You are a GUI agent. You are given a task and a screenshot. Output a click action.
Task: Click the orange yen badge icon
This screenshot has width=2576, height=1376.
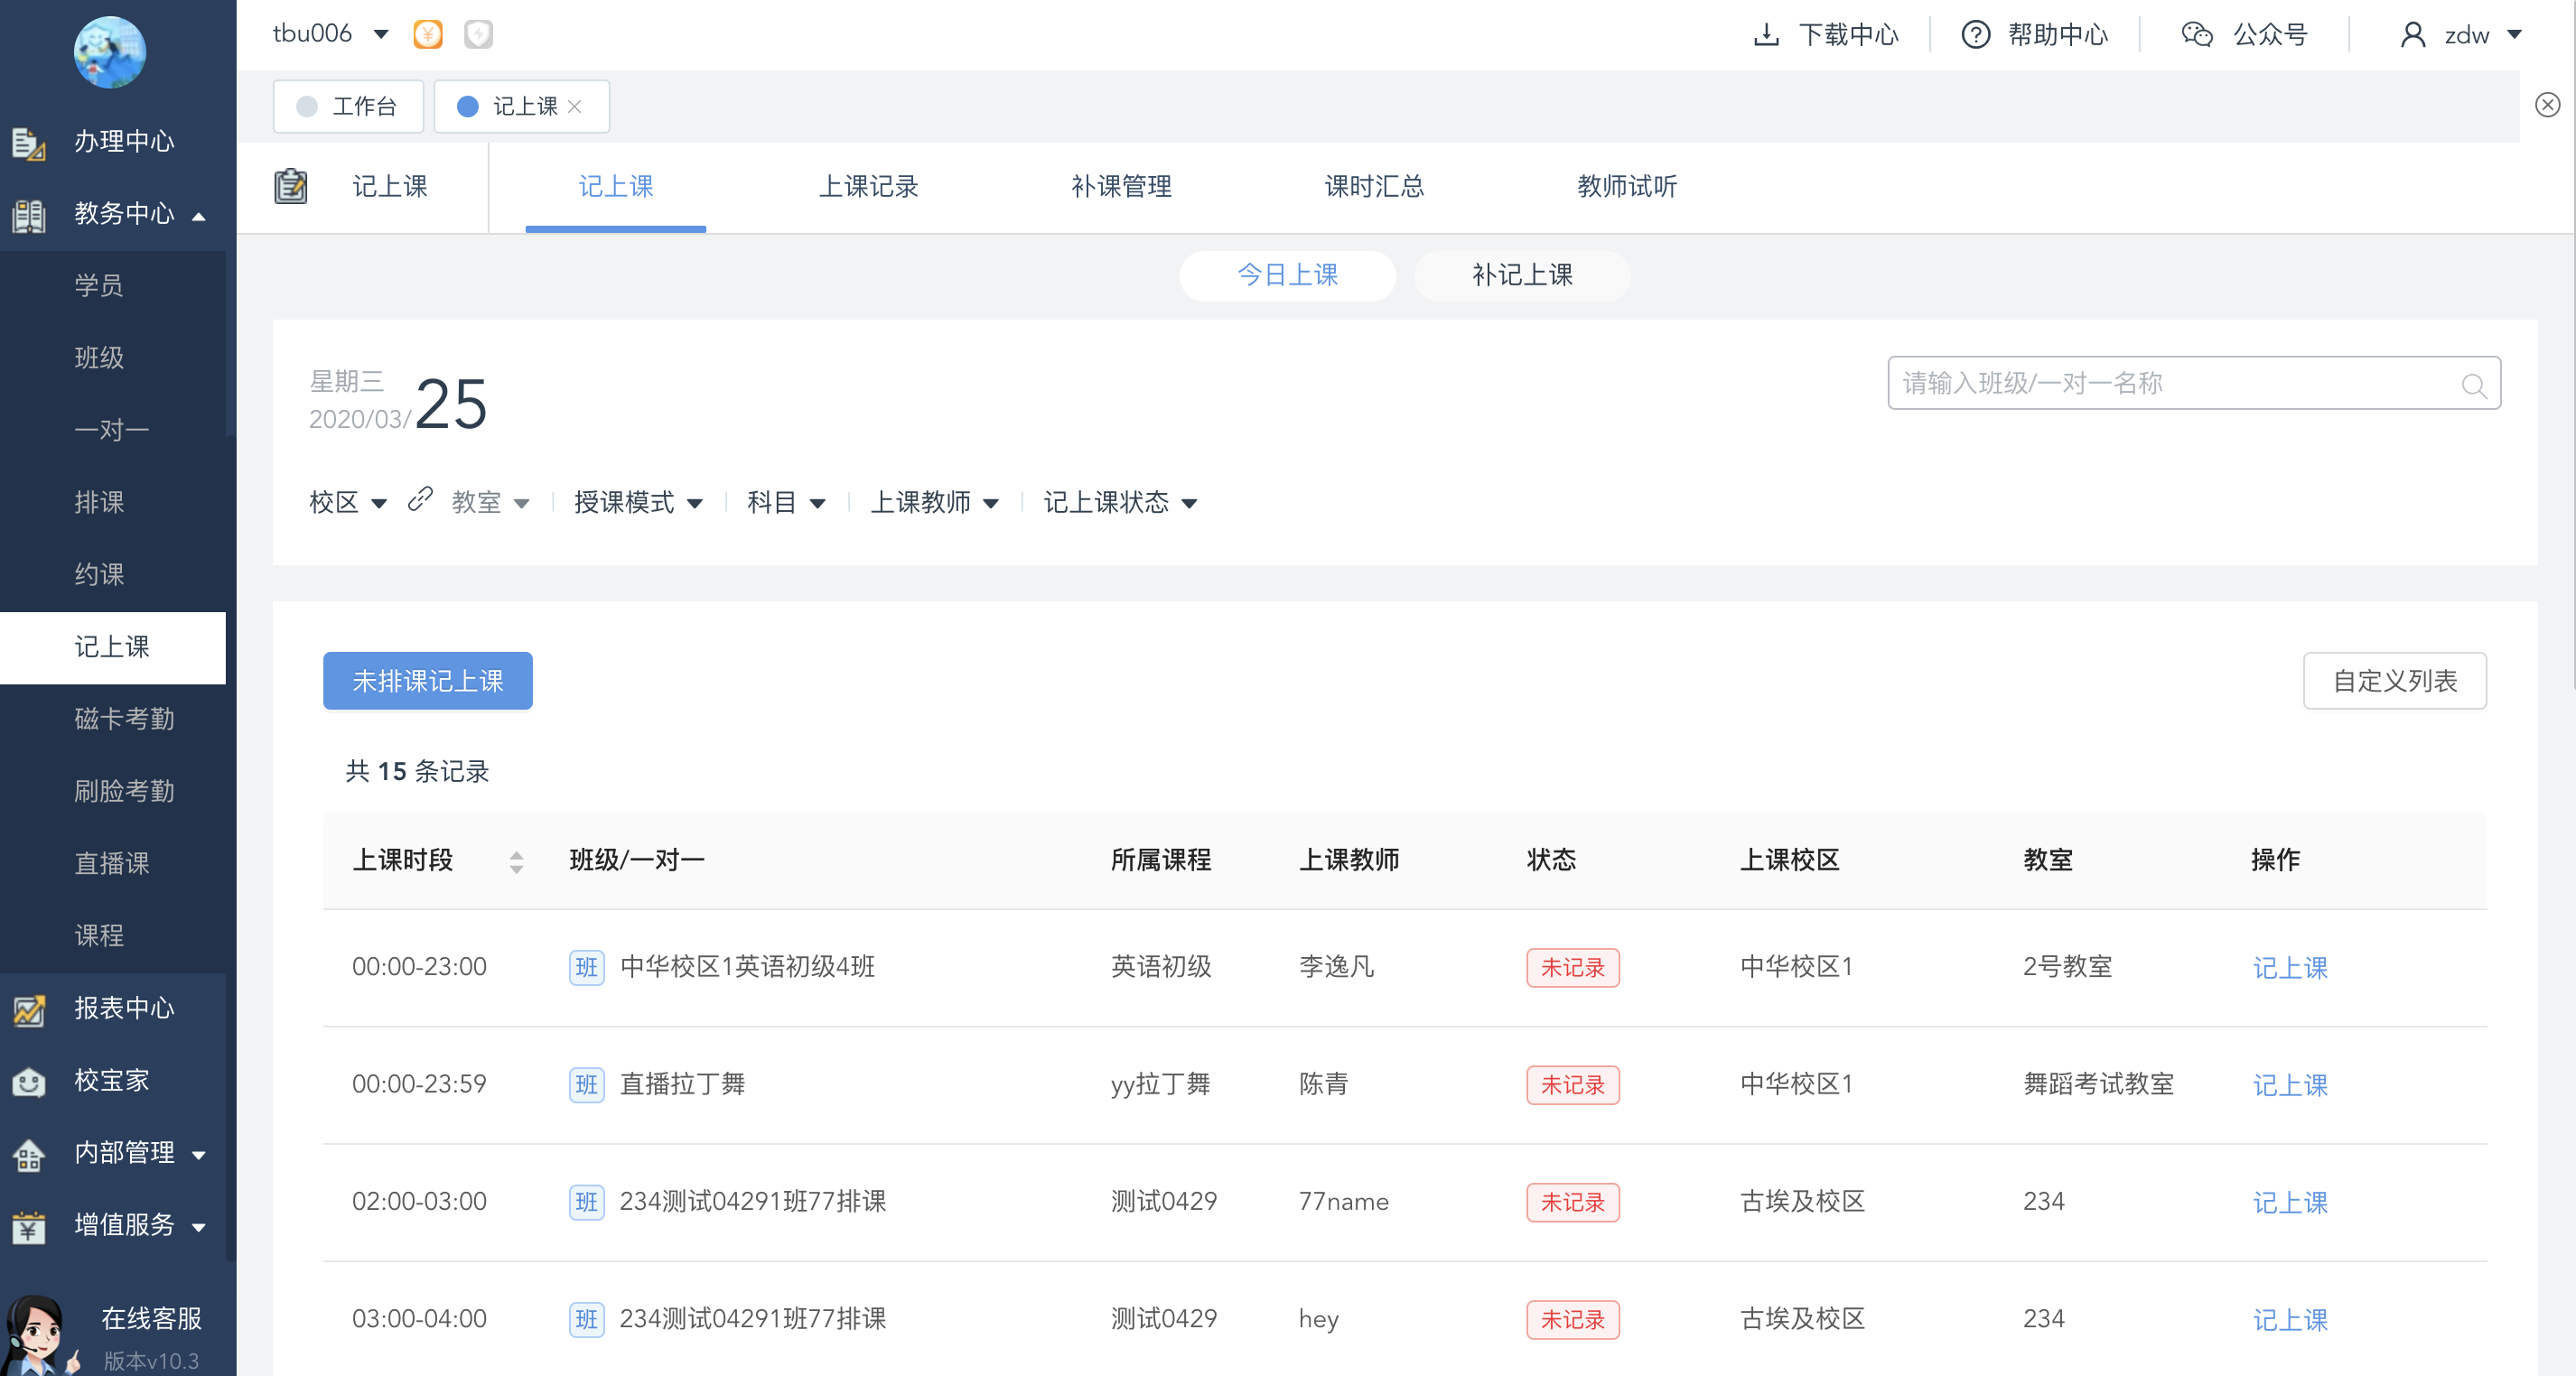[x=428, y=35]
